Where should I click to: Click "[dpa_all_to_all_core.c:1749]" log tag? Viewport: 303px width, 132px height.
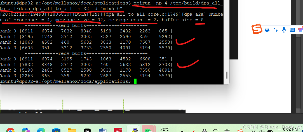click(x=143, y=14)
